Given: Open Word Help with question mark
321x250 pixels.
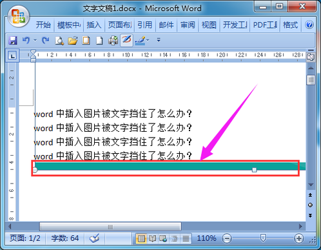Looking at the screenshot, I should click(309, 25).
